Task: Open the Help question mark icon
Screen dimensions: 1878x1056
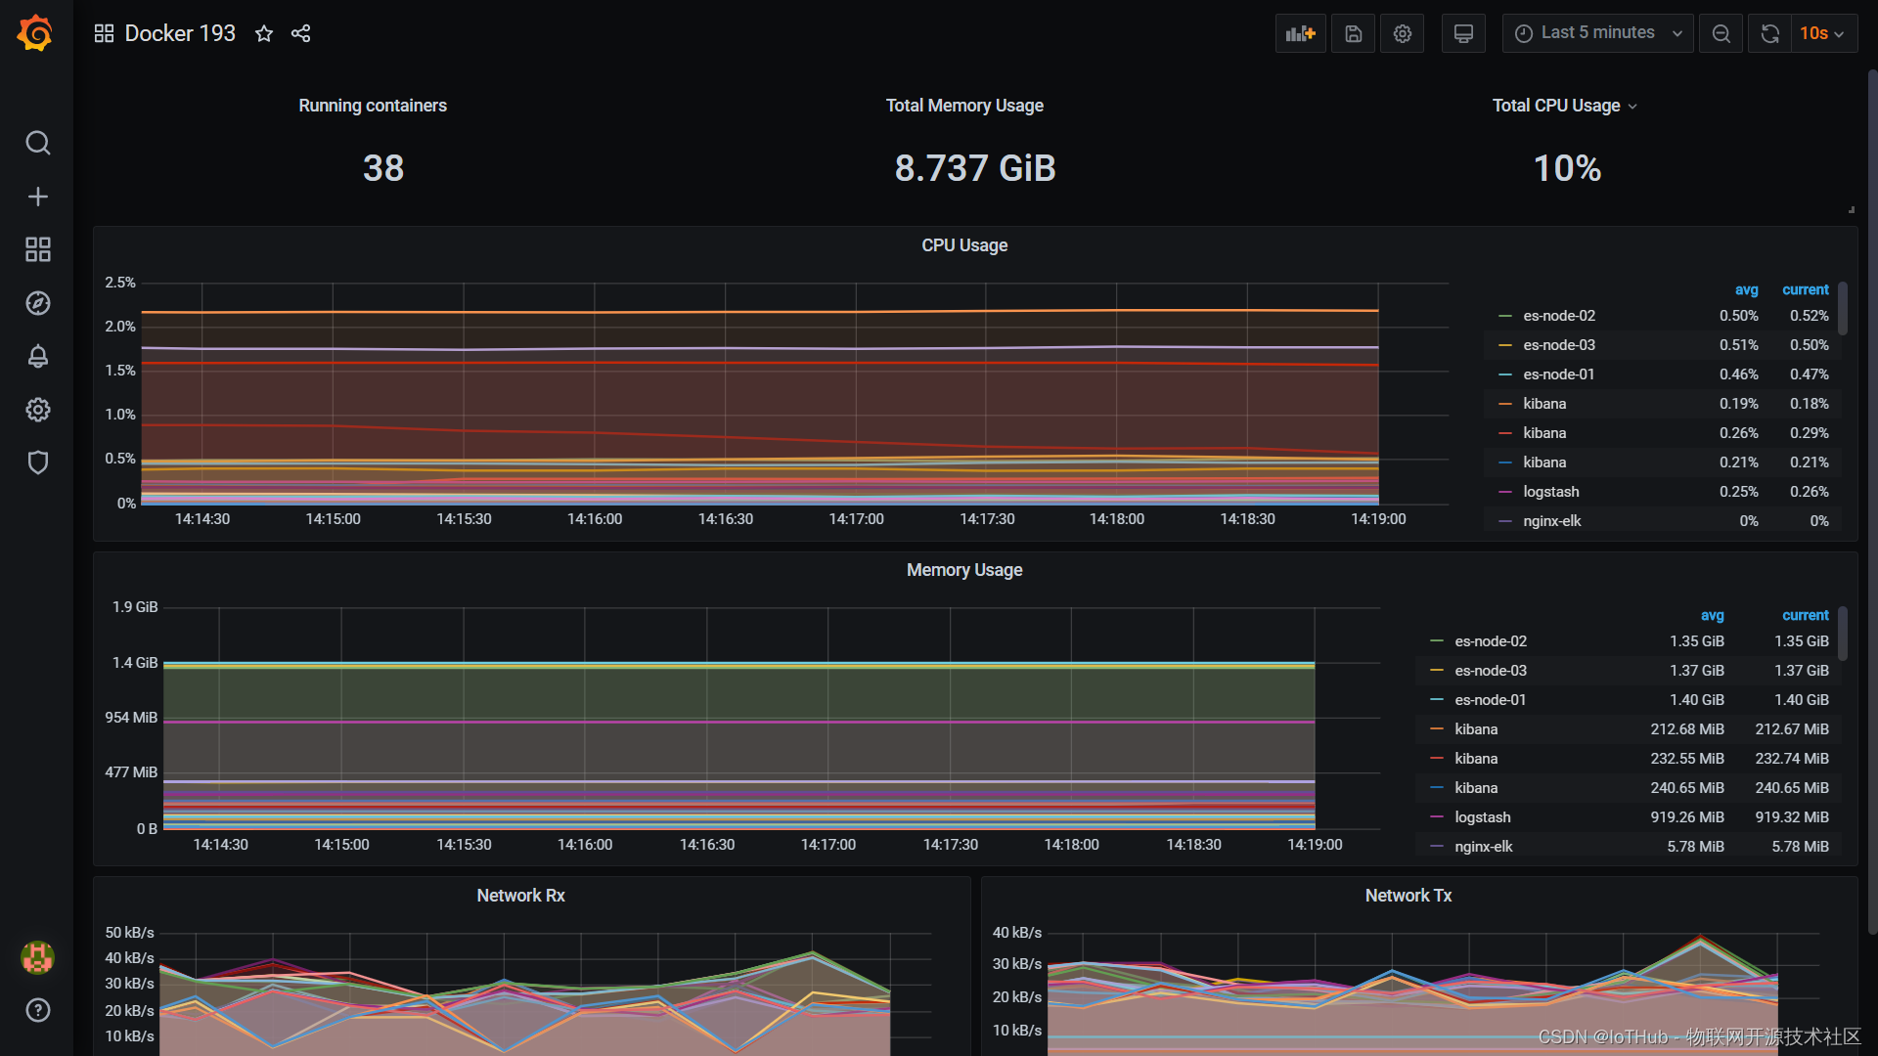Action: 37,1010
